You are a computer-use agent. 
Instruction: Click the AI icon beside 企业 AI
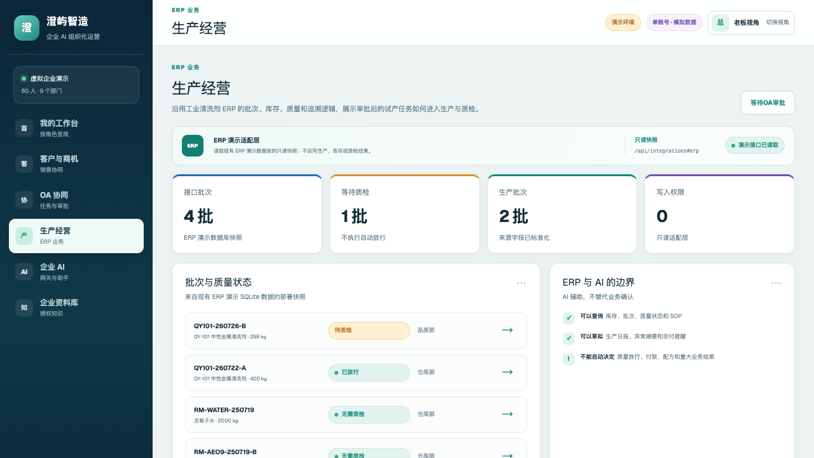click(24, 272)
